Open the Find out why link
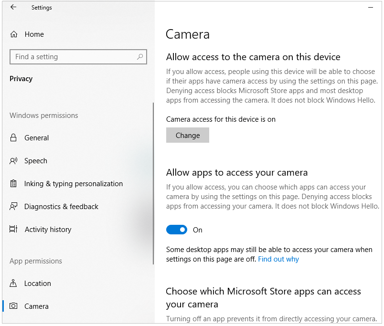The width and height of the screenshot is (384, 326). click(x=278, y=259)
